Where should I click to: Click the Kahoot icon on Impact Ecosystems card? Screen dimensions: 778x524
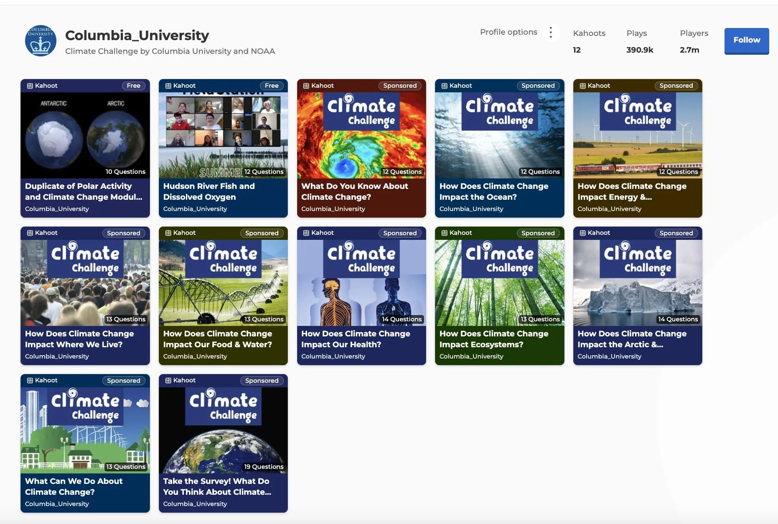coord(445,233)
